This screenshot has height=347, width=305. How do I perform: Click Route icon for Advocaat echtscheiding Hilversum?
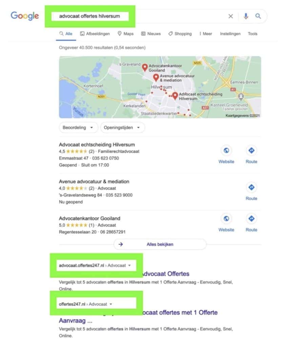[x=251, y=150]
